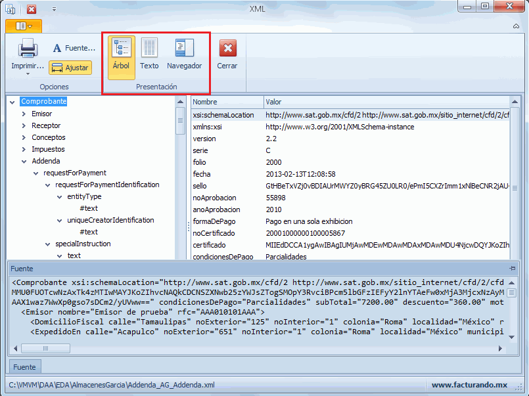This screenshot has height=396, width=529.
Task: Expand the Emisor tree node
Action: point(24,114)
